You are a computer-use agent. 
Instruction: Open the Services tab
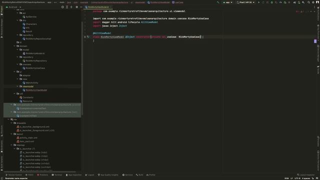[127, 175]
